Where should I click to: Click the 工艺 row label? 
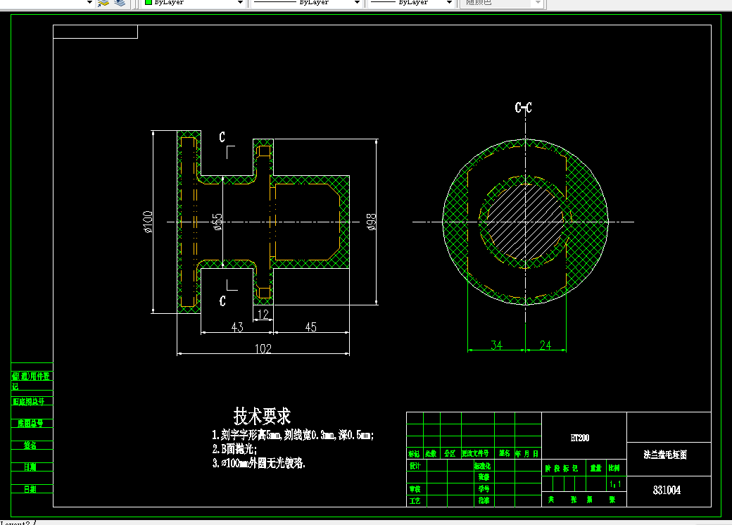tap(415, 501)
